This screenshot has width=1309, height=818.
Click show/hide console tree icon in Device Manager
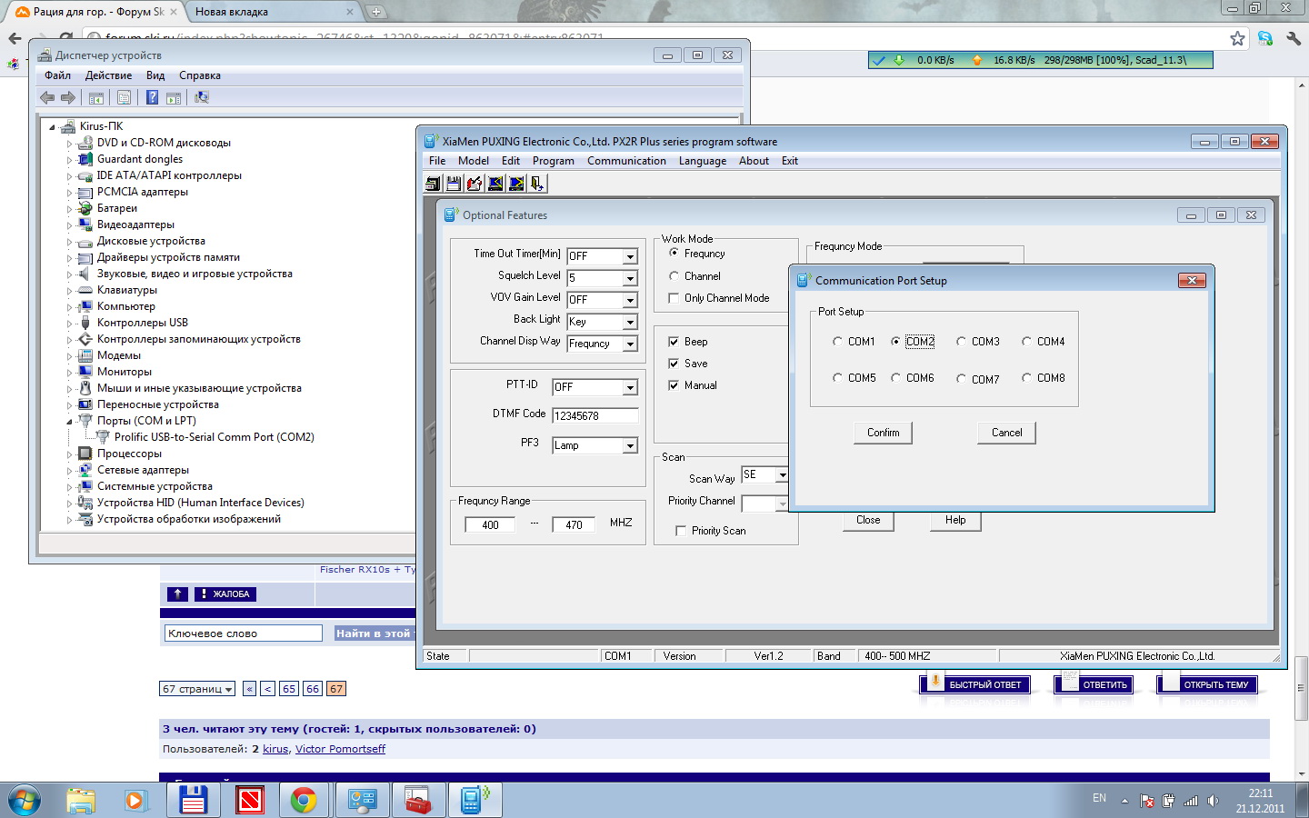96,97
